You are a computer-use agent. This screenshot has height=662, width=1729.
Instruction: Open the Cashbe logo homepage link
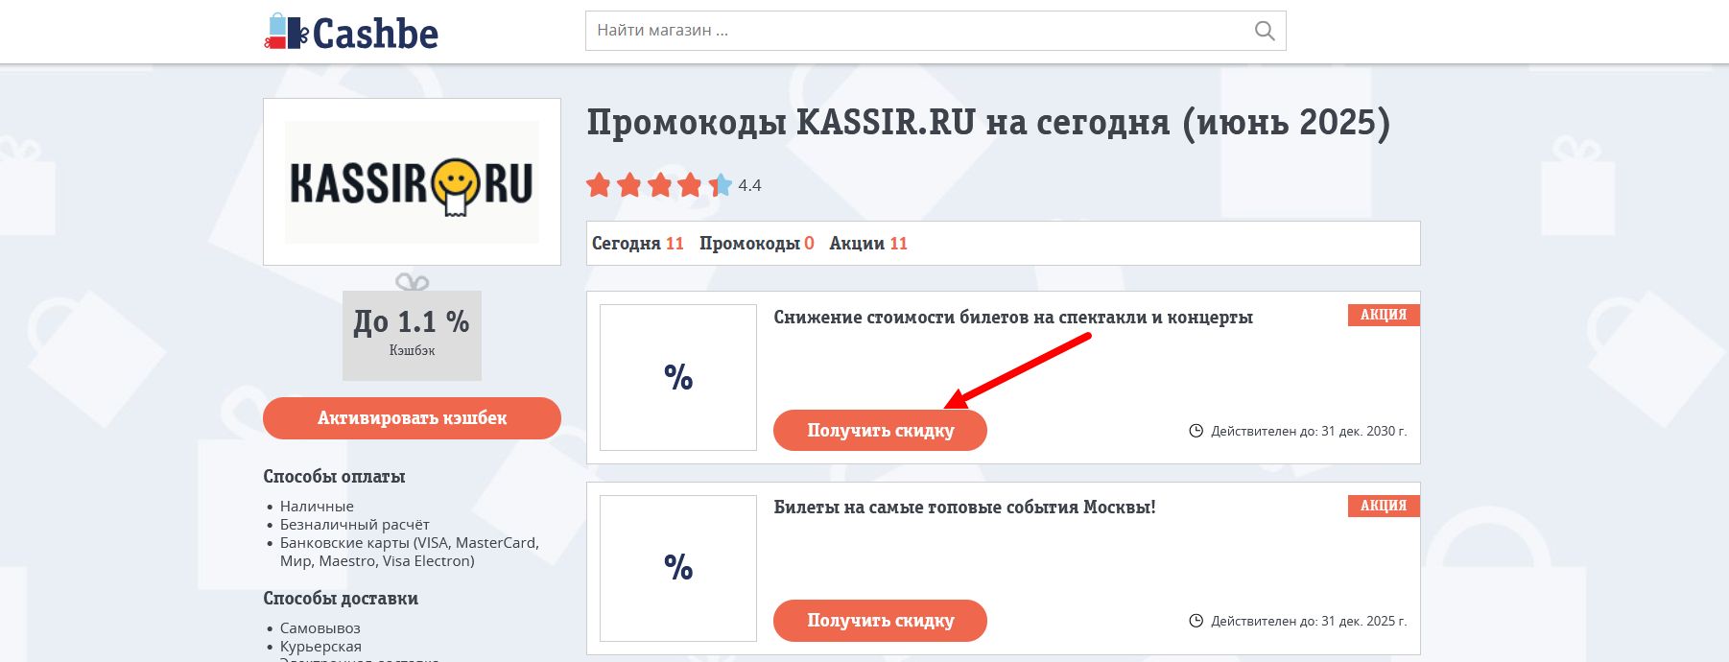351,33
